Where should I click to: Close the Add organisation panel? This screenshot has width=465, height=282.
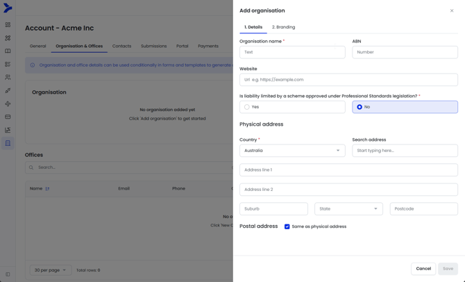coord(452,10)
